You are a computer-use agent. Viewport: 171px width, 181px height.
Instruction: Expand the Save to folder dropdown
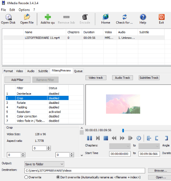[44, 164]
